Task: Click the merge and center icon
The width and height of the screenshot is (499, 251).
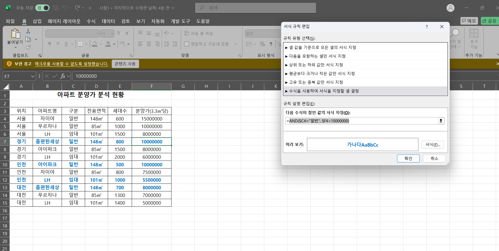Action: pyautogui.click(x=187, y=44)
